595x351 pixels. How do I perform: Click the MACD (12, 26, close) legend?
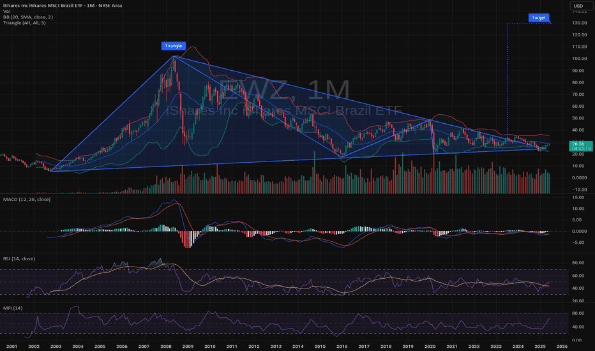click(27, 199)
